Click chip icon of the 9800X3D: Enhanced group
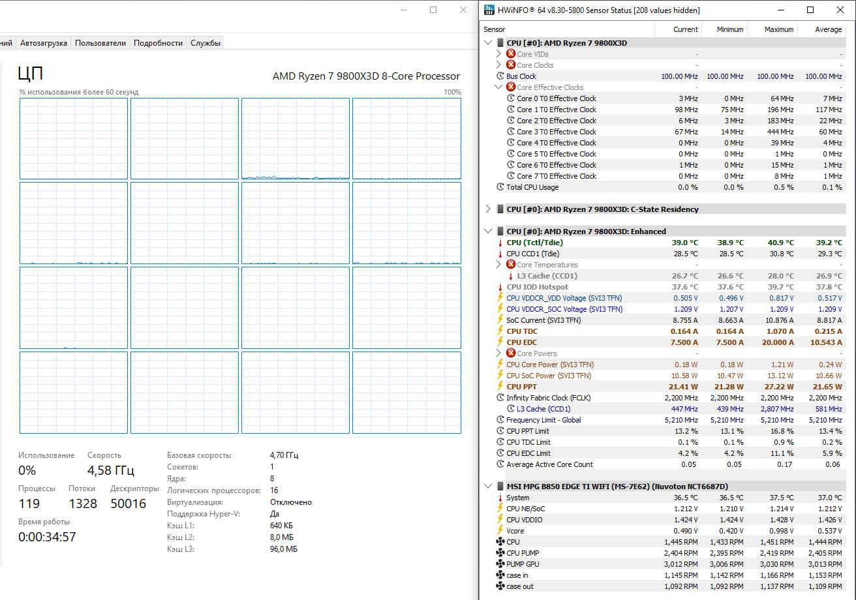This screenshot has height=600, width=856. tap(500, 232)
